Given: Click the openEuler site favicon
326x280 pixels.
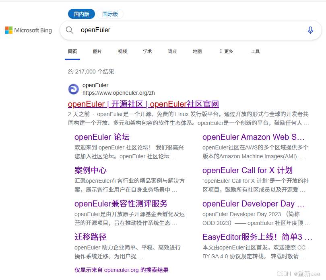Looking at the screenshot, I should [x=74, y=89].
